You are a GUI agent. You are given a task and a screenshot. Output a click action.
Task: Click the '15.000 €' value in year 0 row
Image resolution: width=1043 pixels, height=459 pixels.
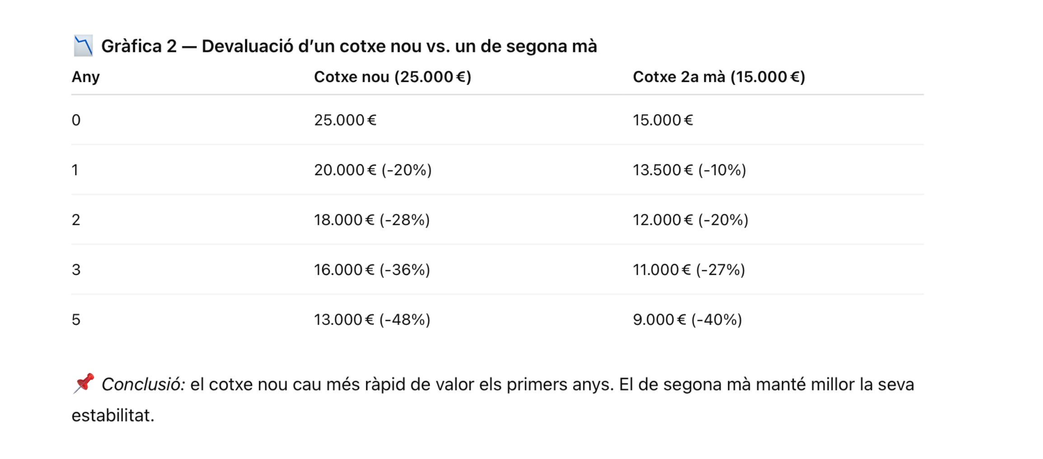click(662, 120)
